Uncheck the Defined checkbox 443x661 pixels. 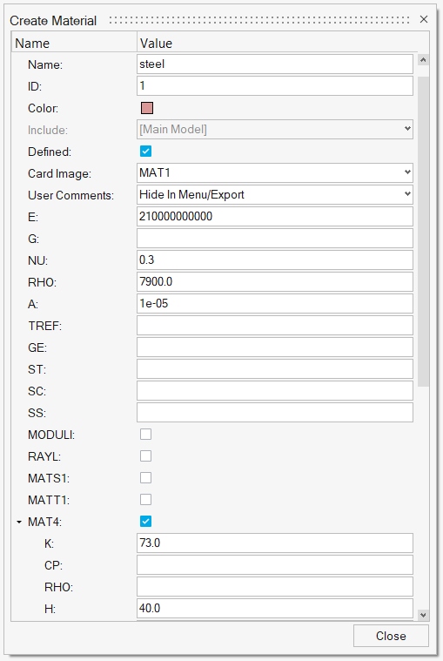coord(145,152)
